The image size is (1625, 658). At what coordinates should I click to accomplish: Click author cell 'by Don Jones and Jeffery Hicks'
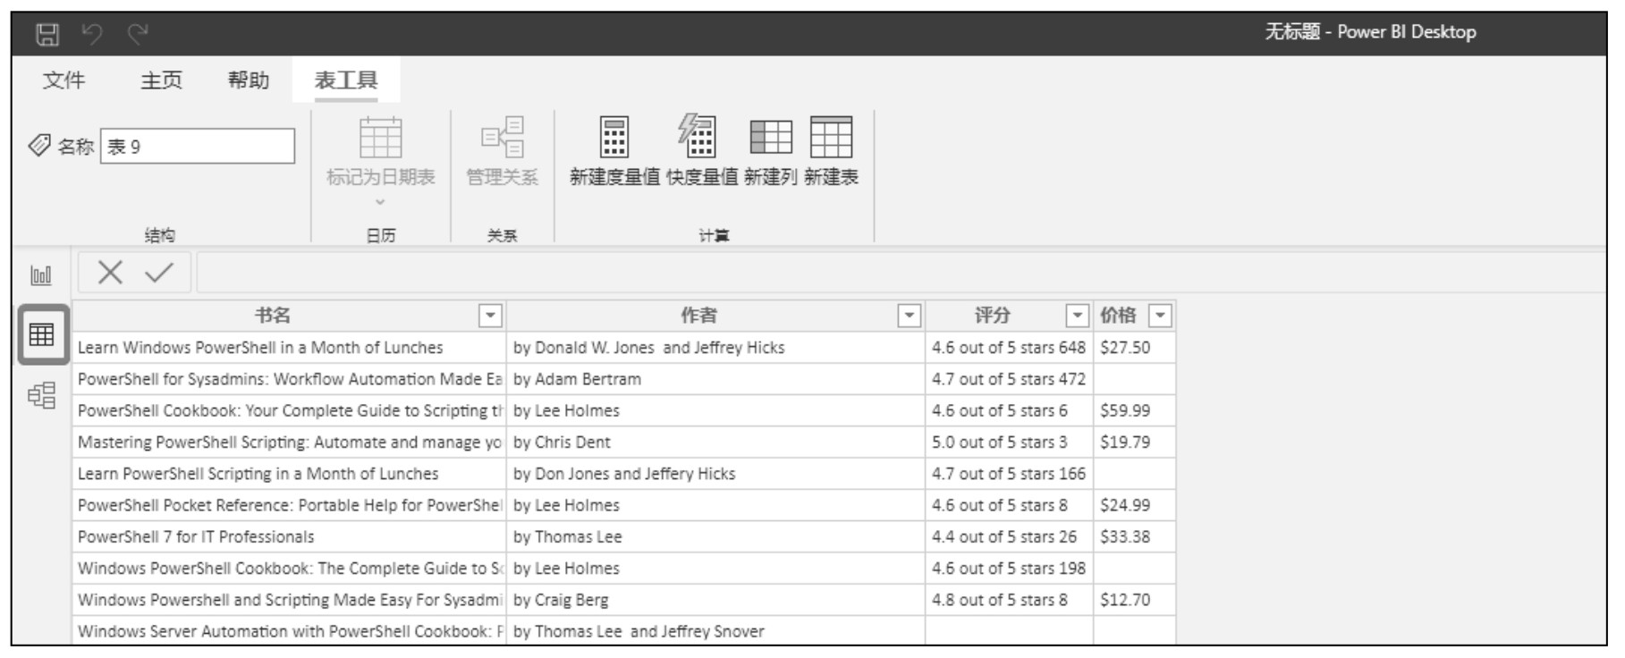pyautogui.click(x=715, y=474)
